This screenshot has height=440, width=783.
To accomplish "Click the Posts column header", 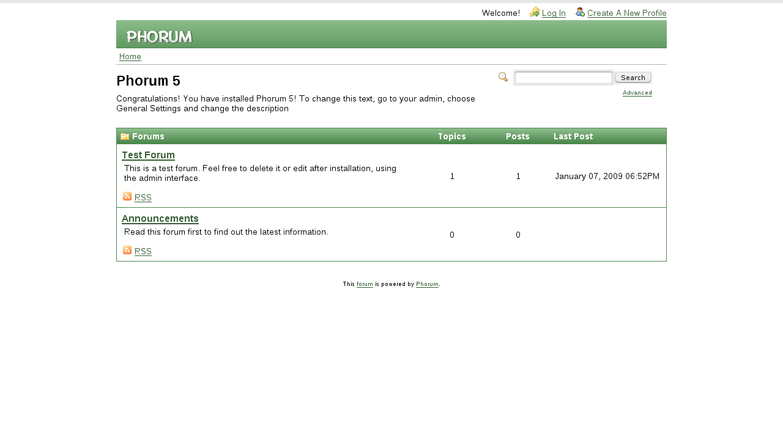I will [x=518, y=136].
